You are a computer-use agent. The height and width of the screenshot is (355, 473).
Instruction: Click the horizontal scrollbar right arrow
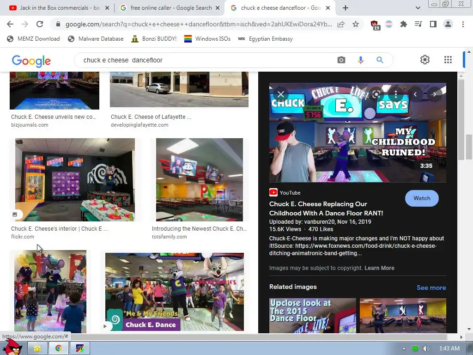(x=461, y=337)
